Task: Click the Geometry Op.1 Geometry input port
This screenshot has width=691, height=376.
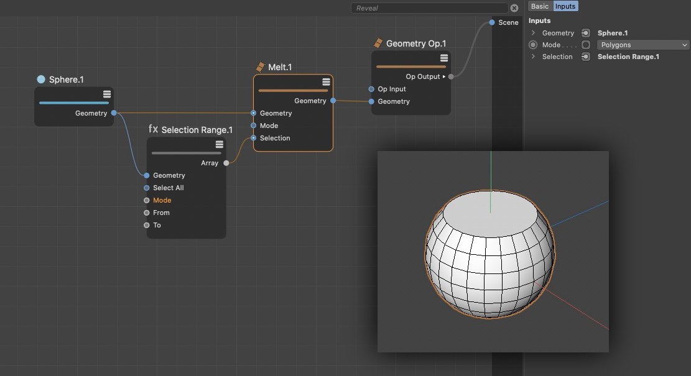Action: [x=371, y=101]
